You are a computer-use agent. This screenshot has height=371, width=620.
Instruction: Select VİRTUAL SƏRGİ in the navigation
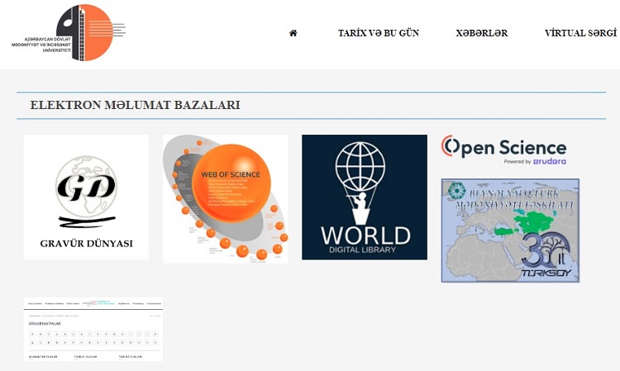point(580,33)
